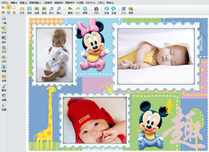Select the 裁剪 crop tool

click(131, 10)
